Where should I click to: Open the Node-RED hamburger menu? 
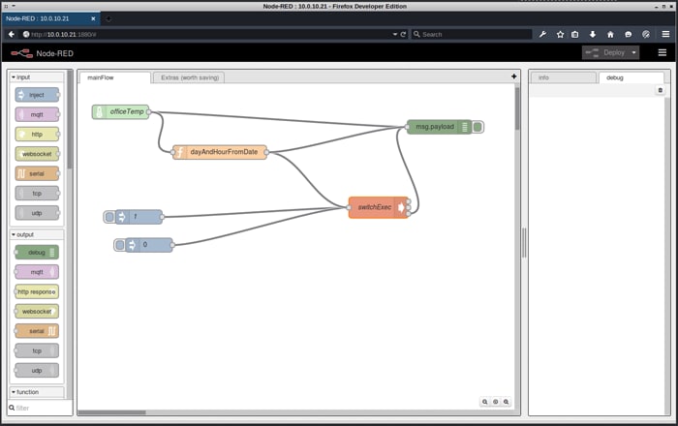click(x=662, y=52)
